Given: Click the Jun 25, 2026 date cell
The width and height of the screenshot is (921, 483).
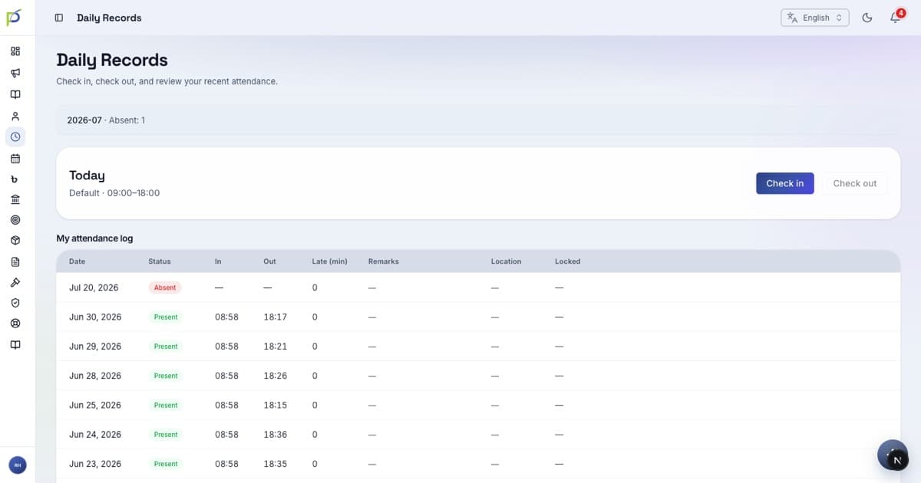Looking at the screenshot, I should coord(95,405).
